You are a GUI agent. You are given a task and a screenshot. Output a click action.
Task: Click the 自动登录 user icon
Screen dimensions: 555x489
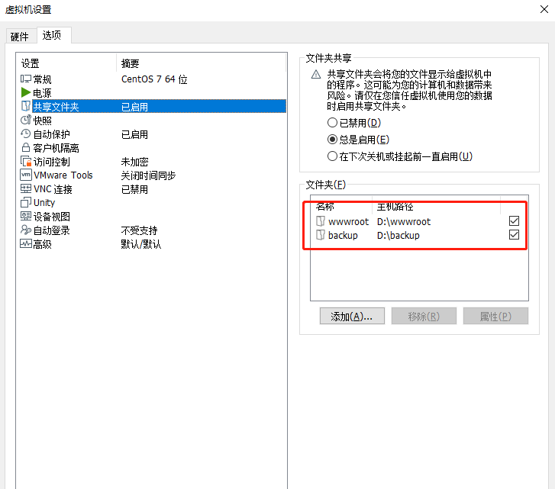tap(26, 230)
